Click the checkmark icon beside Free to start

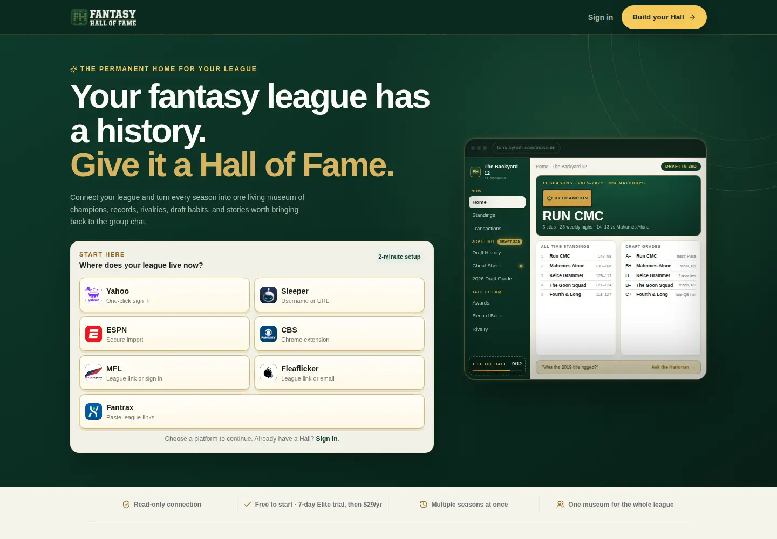248,505
